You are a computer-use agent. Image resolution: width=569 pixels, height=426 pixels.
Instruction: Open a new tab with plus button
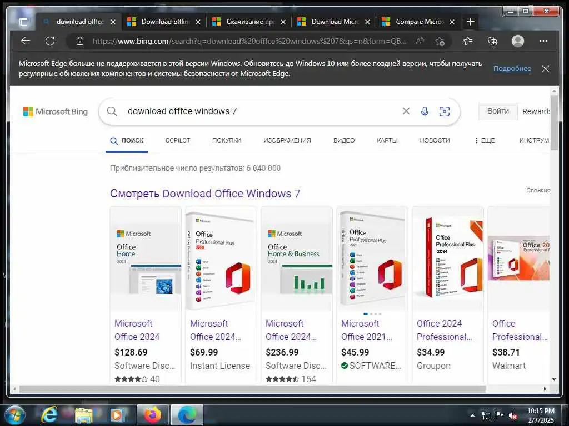point(470,22)
